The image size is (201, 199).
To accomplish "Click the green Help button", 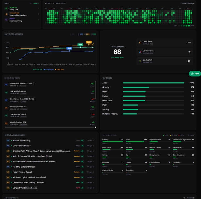I will click(195, 74).
